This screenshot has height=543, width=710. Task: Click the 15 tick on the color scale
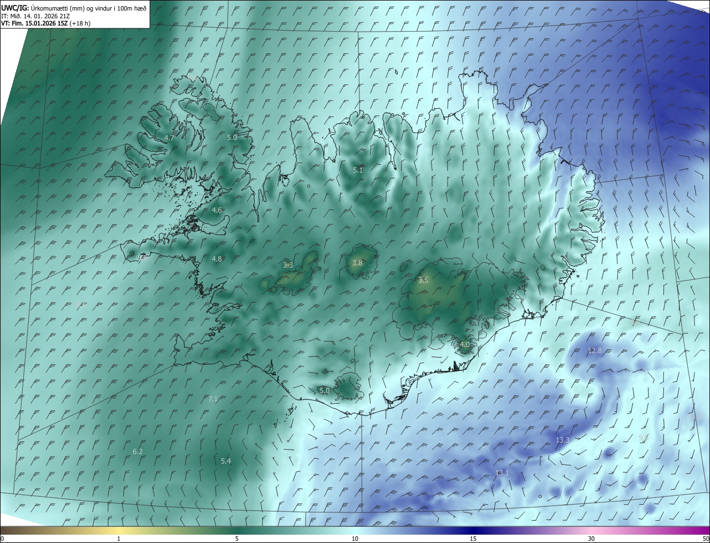click(473, 539)
